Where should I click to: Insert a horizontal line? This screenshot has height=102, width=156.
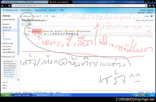75,34
